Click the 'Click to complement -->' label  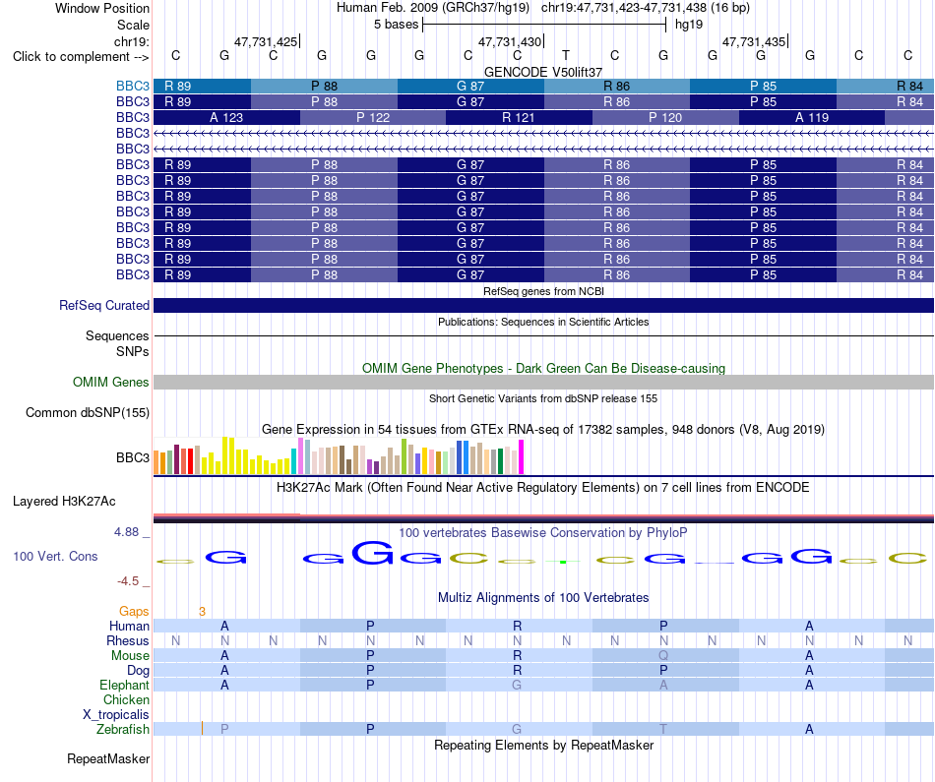(x=81, y=57)
